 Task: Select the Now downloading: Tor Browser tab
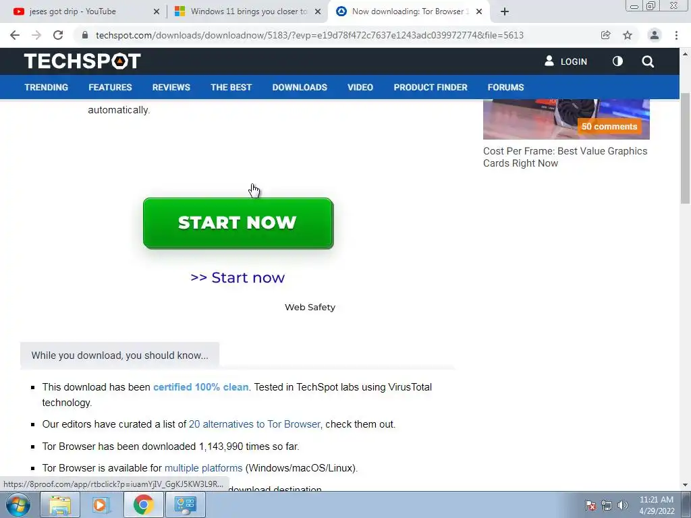point(408,11)
